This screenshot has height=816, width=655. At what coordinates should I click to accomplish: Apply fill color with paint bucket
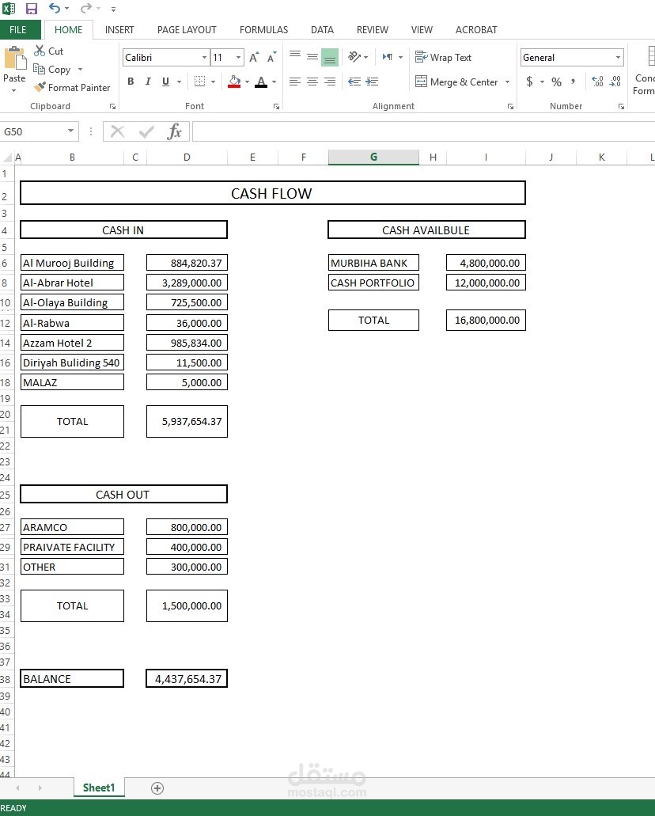click(234, 82)
